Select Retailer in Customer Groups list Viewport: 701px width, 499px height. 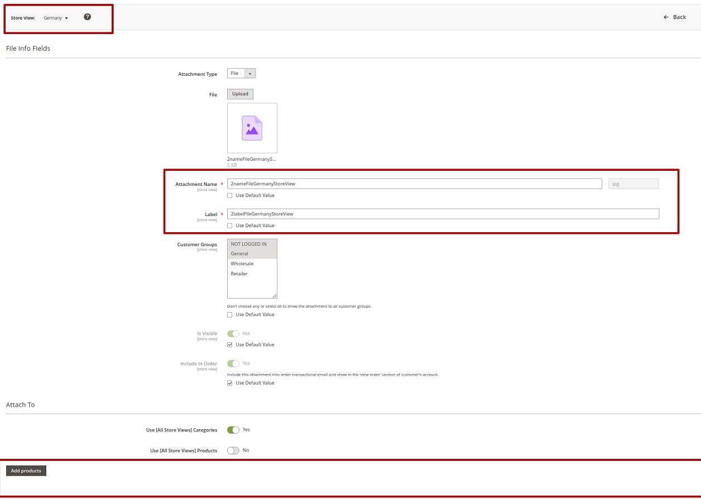pyautogui.click(x=239, y=274)
